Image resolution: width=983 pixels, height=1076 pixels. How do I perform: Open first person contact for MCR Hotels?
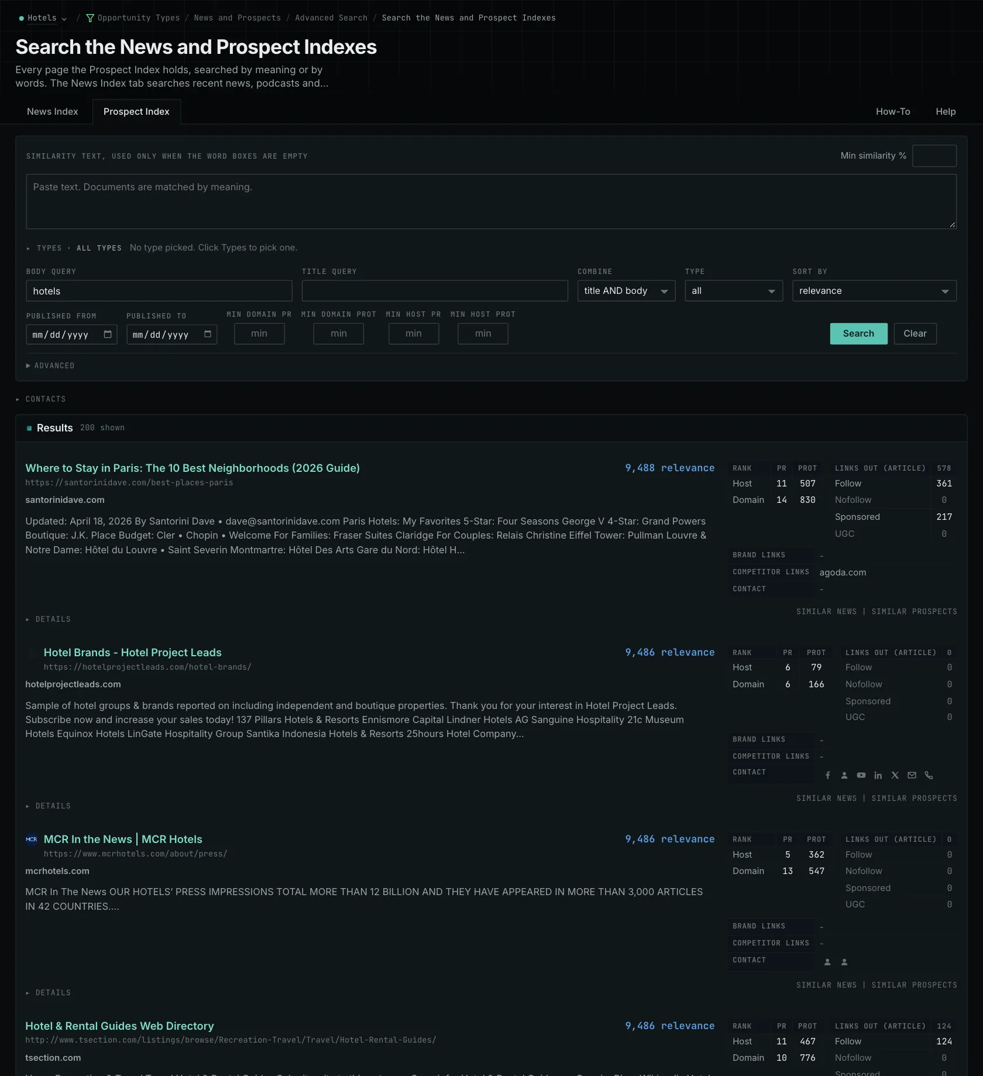point(827,962)
